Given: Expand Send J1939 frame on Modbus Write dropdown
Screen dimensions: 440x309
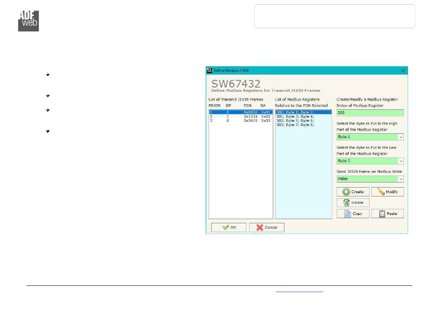Looking at the screenshot, I should click(401, 179).
